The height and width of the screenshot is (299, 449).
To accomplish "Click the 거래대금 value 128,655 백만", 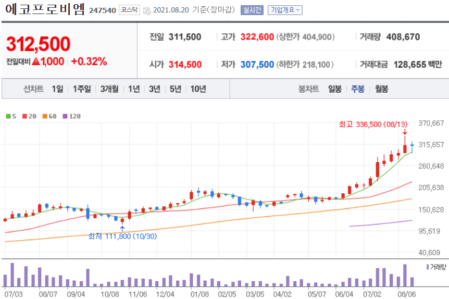I will point(418,65).
